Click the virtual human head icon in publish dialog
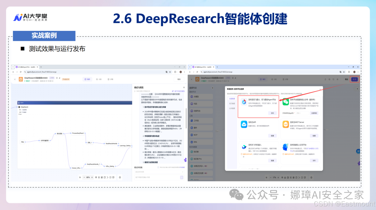Screen dimensions: 376x210 coord(285,147)
